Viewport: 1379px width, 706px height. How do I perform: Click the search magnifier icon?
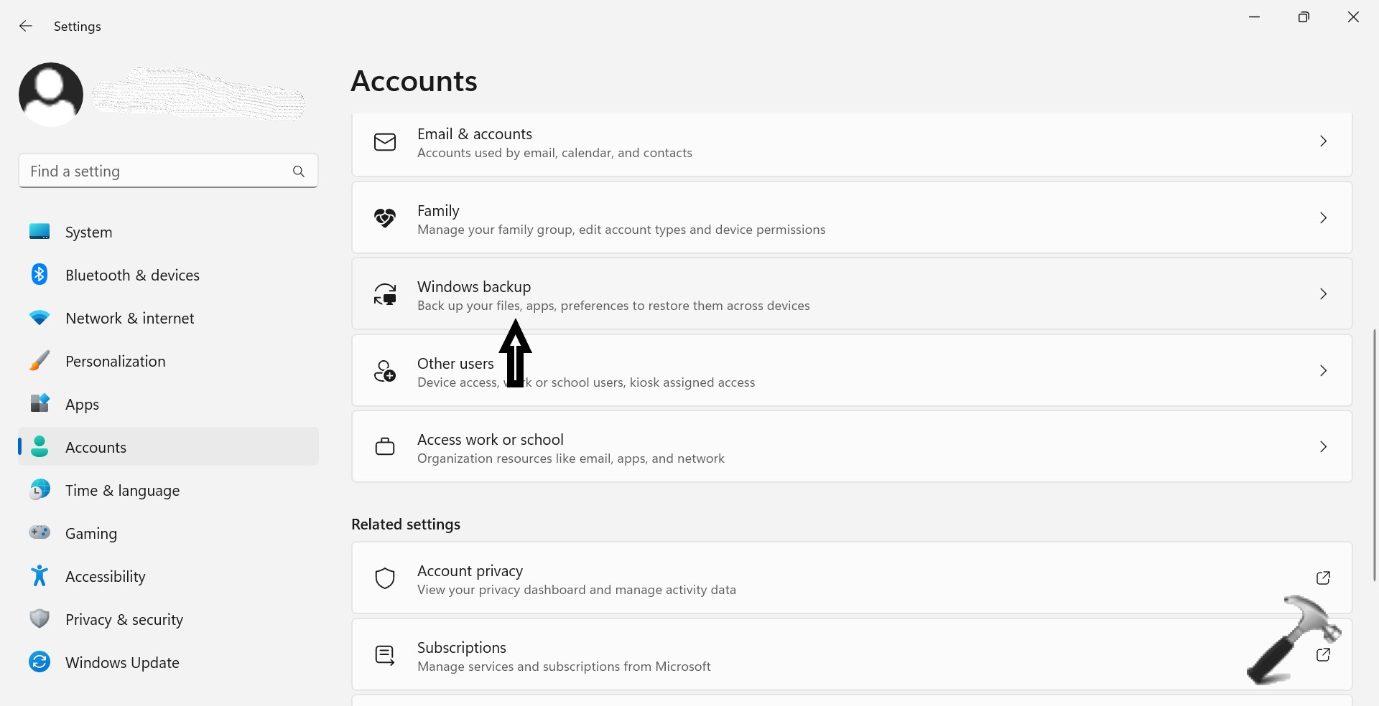pos(299,171)
